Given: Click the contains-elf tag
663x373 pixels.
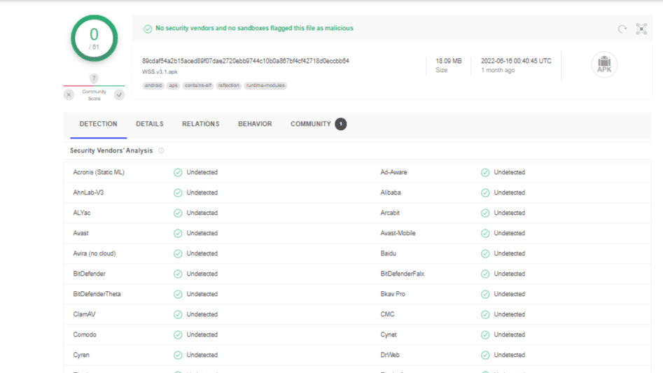Looking at the screenshot, I should pyautogui.click(x=198, y=85).
